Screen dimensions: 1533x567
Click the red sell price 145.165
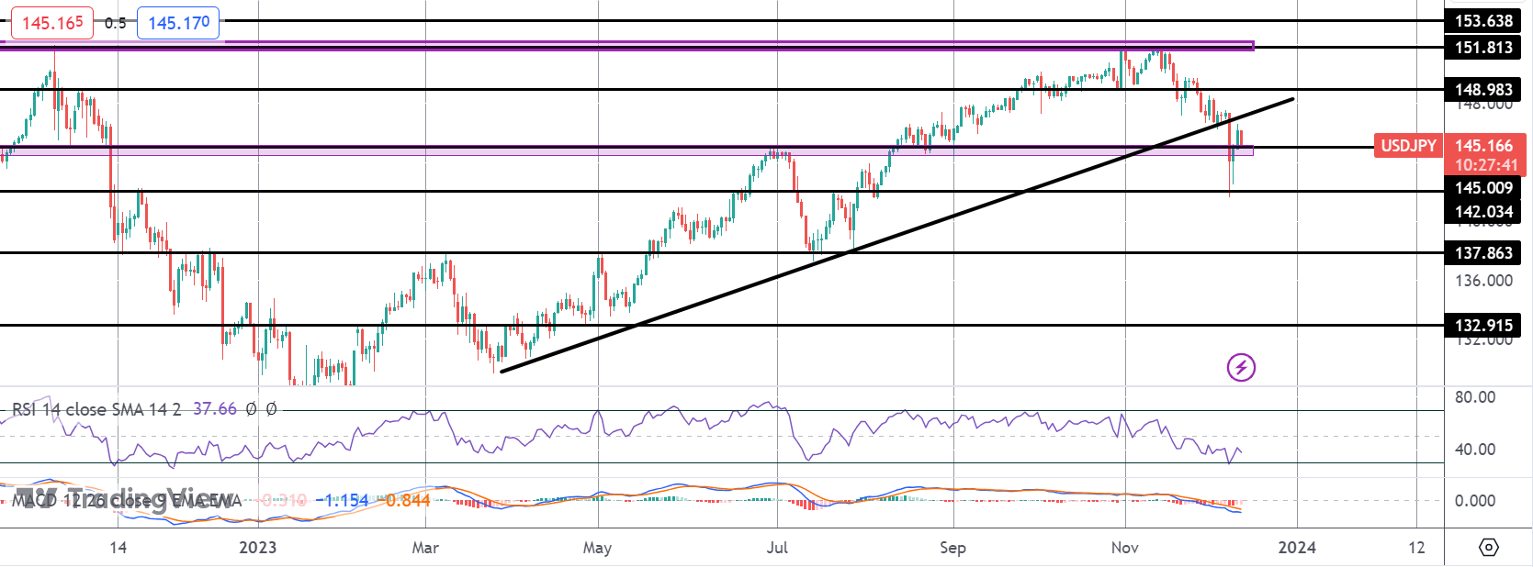click(x=52, y=23)
